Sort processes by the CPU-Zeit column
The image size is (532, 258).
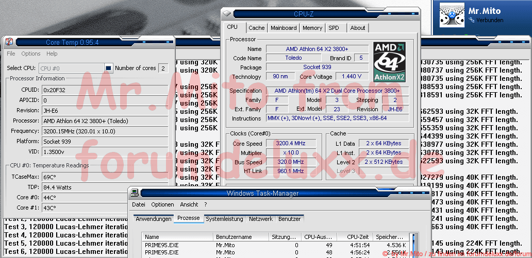tap(356, 237)
